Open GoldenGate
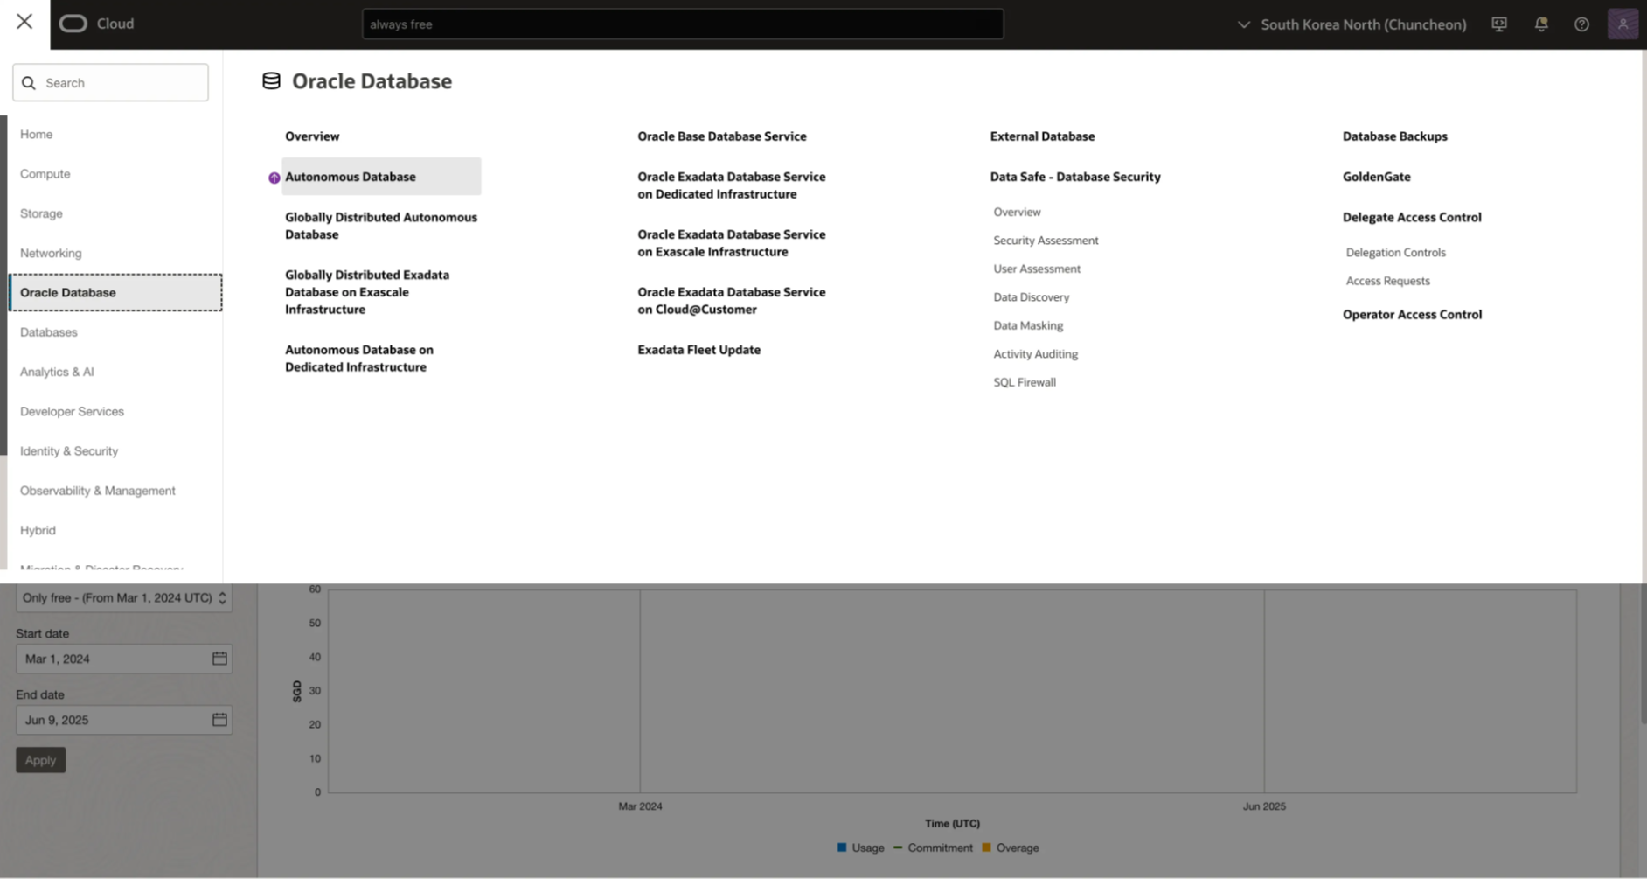 click(1377, 177)
